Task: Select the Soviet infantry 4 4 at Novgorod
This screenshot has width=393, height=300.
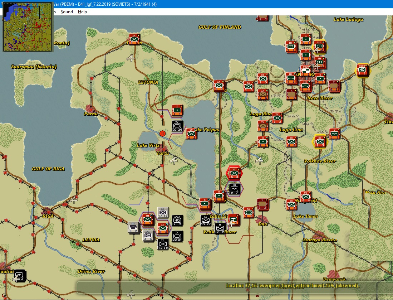Action: 306,197
